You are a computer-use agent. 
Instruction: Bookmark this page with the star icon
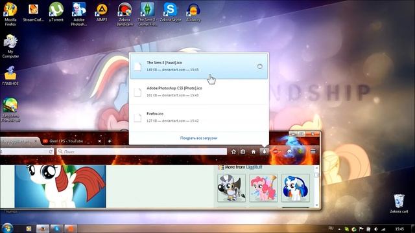233,151
